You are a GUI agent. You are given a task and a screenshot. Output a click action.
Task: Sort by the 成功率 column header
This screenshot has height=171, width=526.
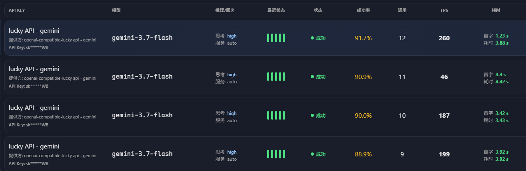point(363,10)
